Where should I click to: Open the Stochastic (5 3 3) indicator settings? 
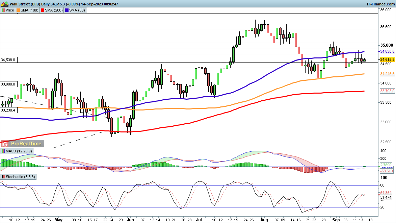pos(20,177)
